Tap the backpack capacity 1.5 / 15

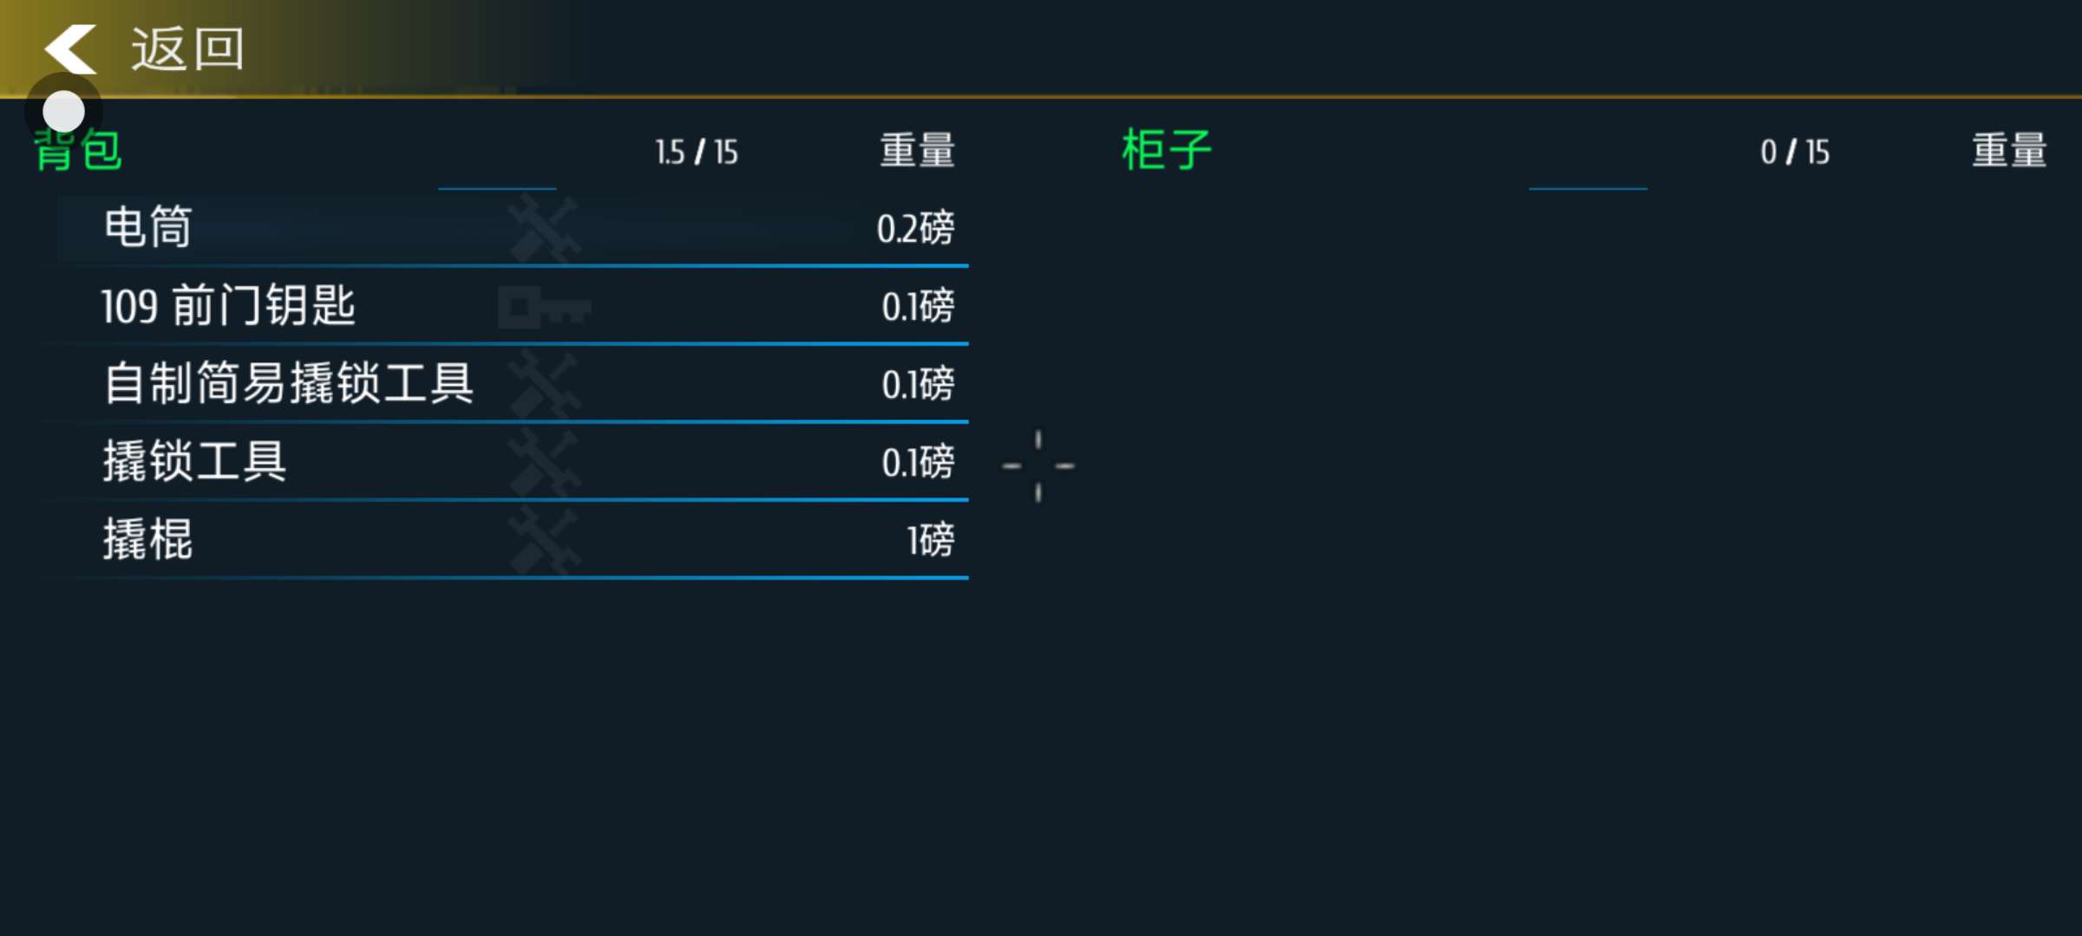tap(697, 153)
